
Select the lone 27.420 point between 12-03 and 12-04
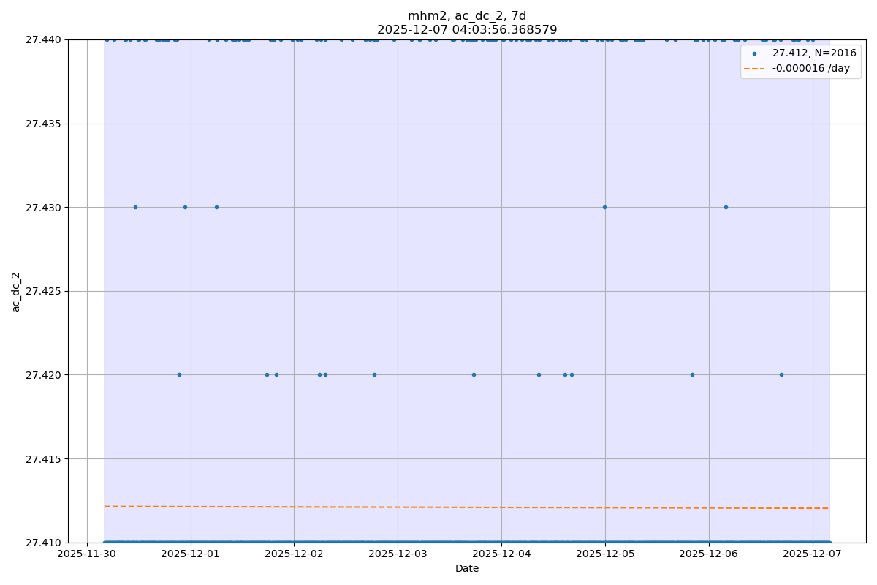[x=474, y=374]
